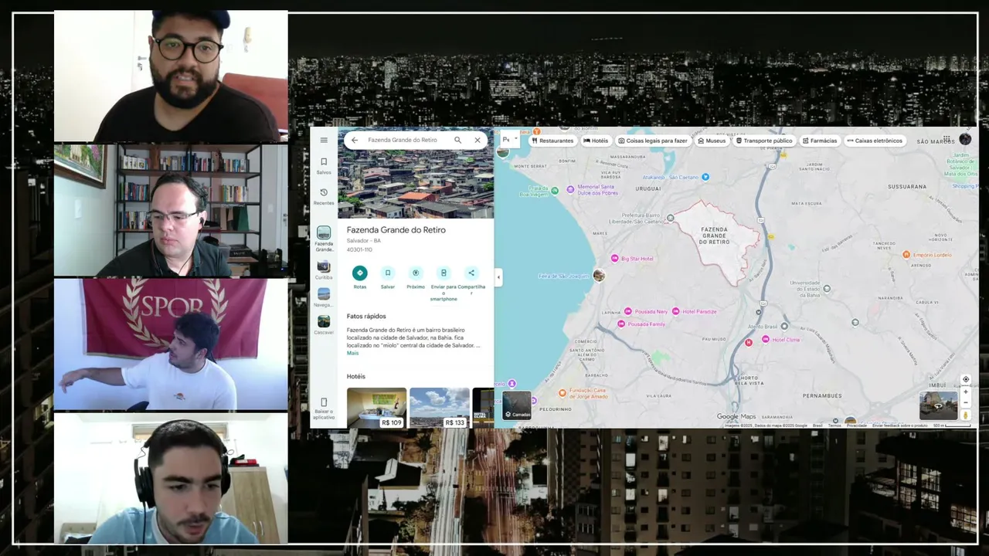Select the Curitiba recent search

pos(324,270)
